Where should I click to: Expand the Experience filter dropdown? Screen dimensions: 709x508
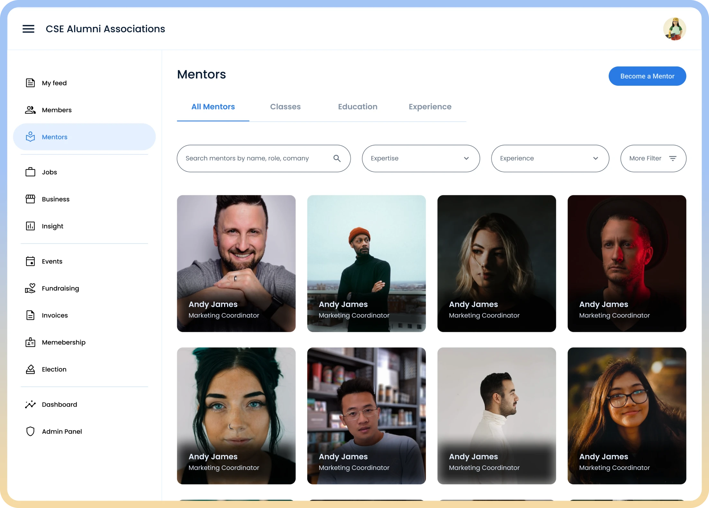pos(550,158)
